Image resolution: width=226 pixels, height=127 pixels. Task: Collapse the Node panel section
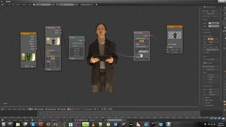pos(203,20)
